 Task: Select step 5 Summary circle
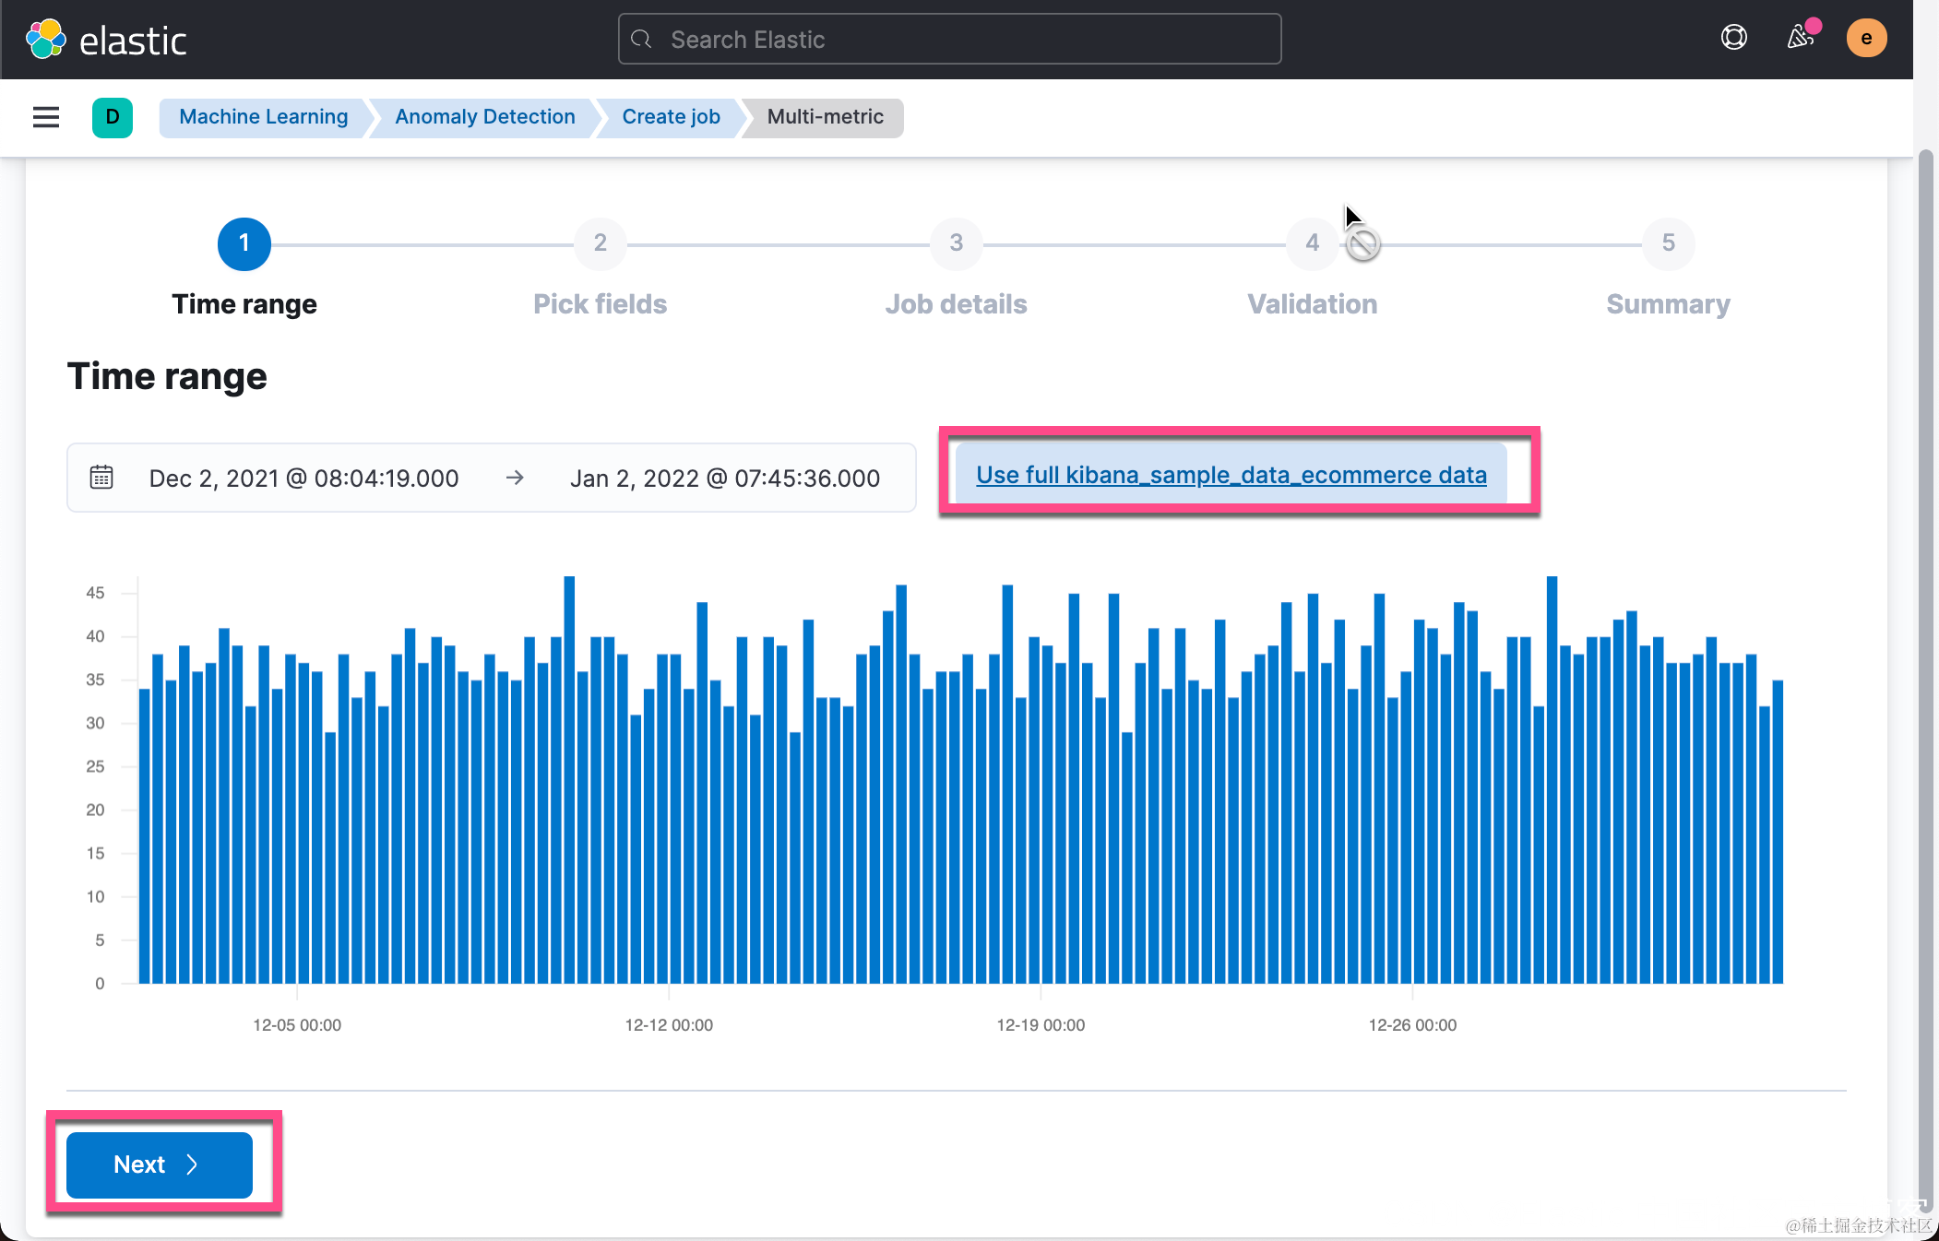coord(1668,243)
